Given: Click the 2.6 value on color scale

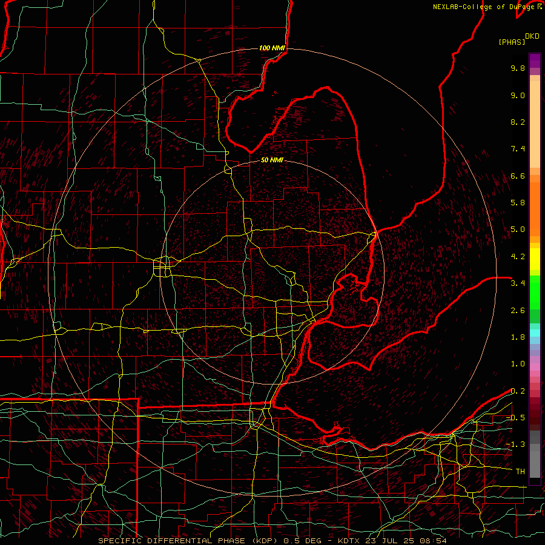Looking at the screenshot, I should (x=518, y=311).
